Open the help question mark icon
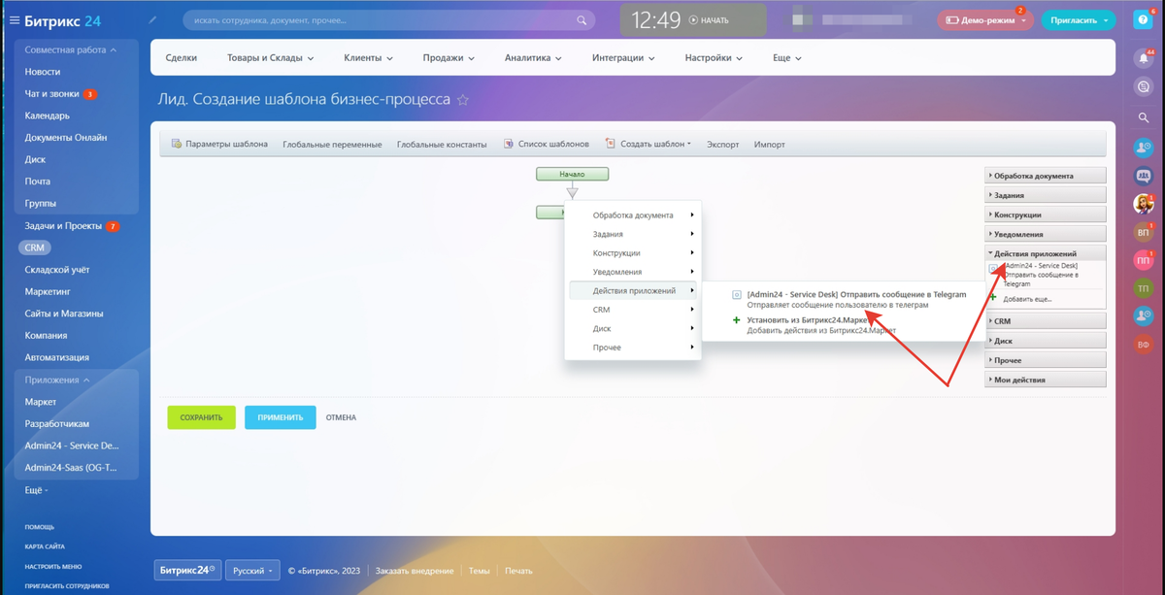Image resolution: width=1165 pixels, height=595 pixels. click(1144, 19)
